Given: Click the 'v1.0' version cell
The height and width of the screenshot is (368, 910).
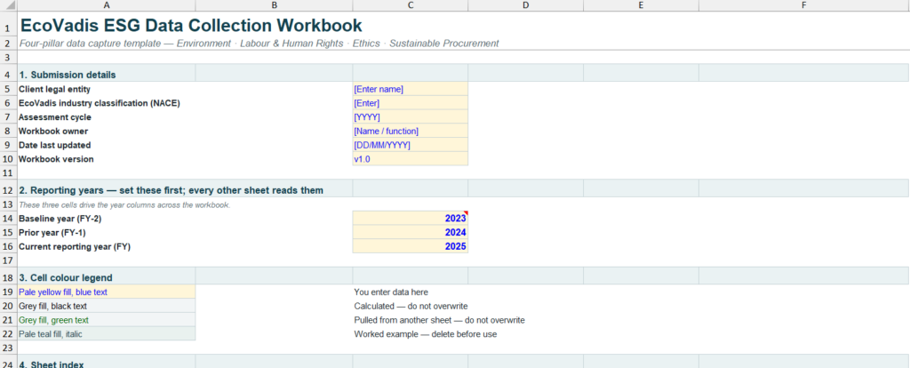Looking at the screenshot, I should [x=410, y=159].
